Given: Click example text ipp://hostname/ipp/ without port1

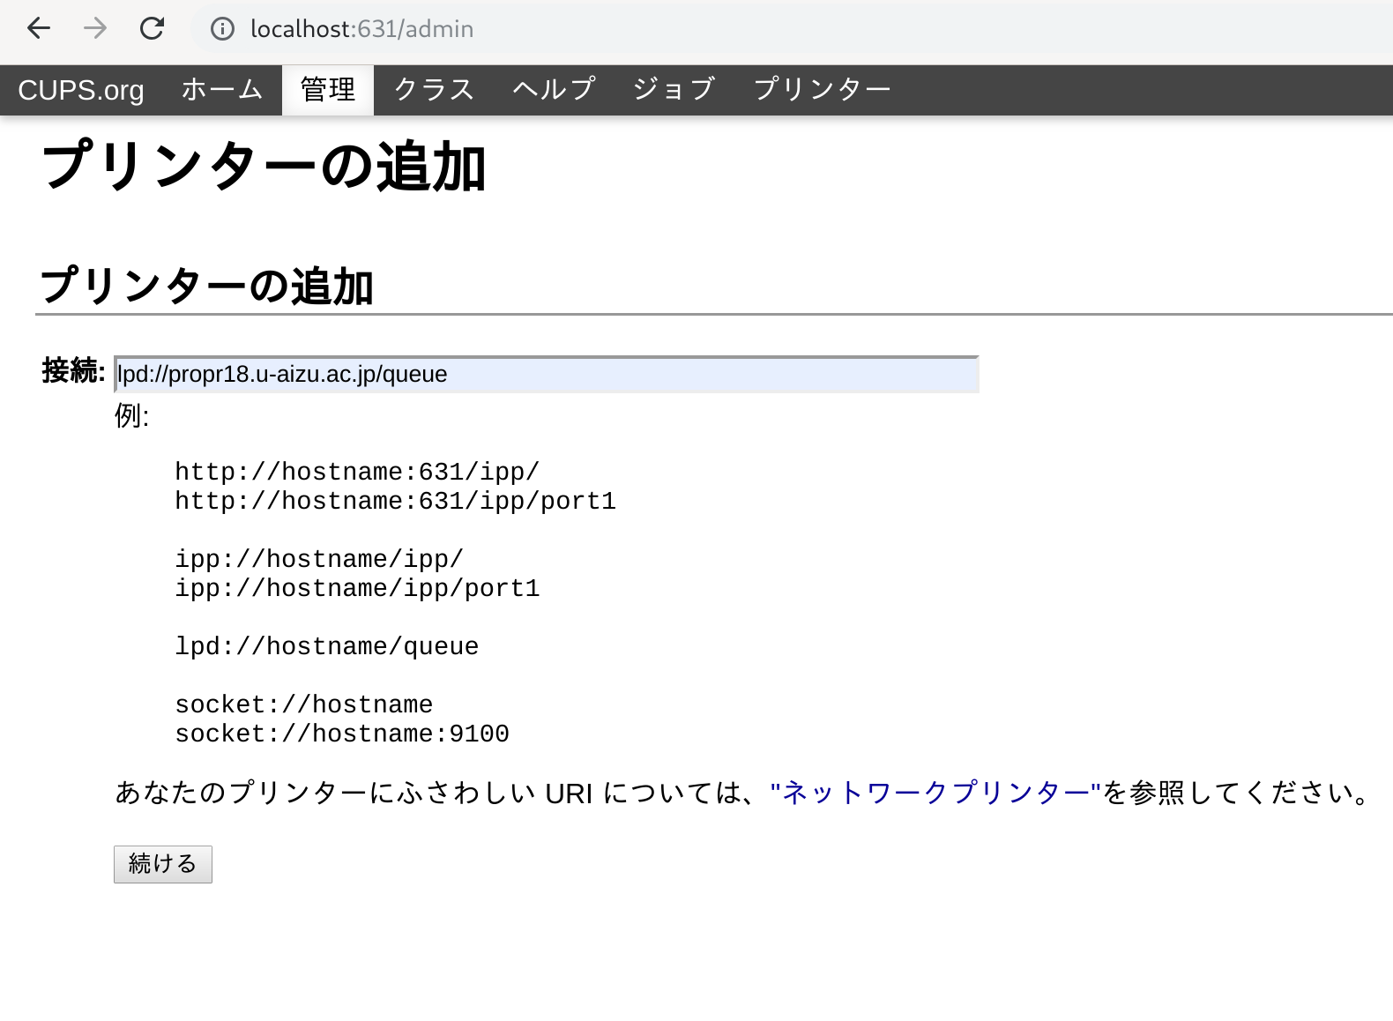Looking at the screenshot, I should (319, 560).
